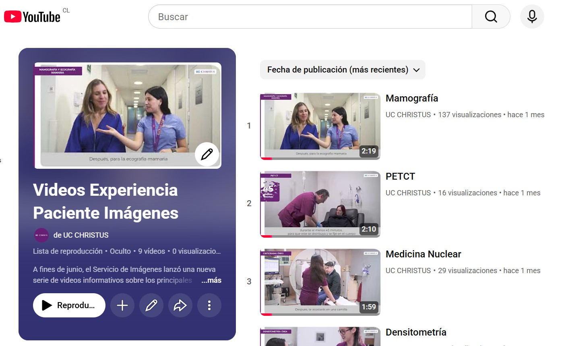Add videos with the plus icon
The height and width of the screenshot is (346, 568).
pyautogui.click(x=122, y=305)
